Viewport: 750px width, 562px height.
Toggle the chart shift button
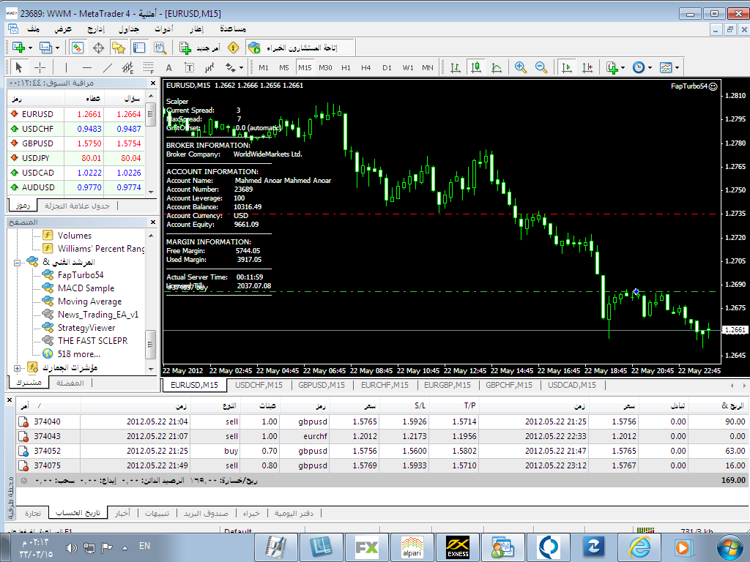pos(587,67)
